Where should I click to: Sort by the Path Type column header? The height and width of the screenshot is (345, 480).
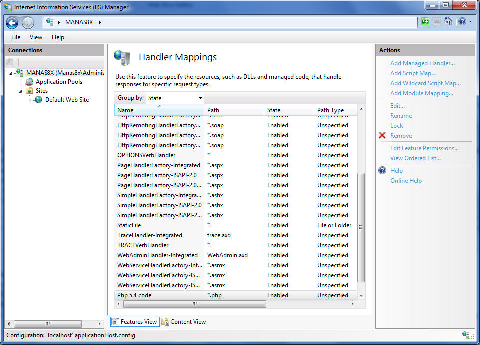pos(335,110)
